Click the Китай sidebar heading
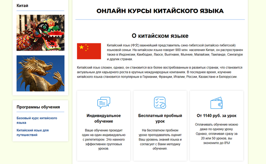The height and width of the screenshot is (164, 266). tap(22, 6)
